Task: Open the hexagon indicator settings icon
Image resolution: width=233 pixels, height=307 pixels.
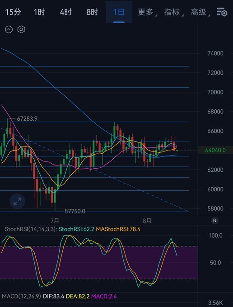Action: [21, 29]
